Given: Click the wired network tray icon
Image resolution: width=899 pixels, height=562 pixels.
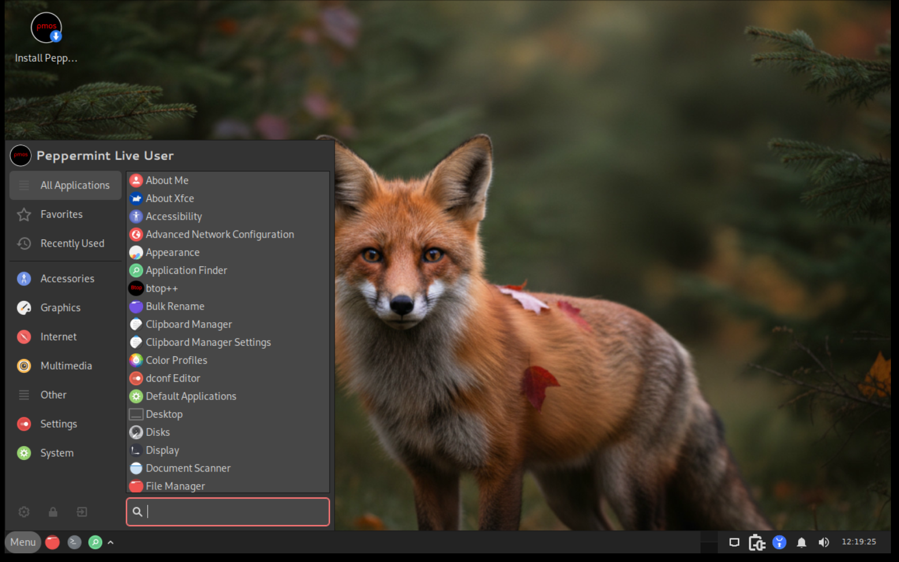Looking at the screenshot, I should pos(734,542).
